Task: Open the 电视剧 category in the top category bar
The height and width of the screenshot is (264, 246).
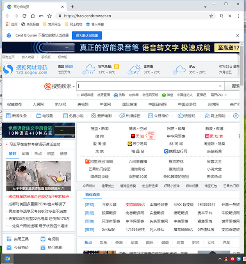Action: [45, 116]
